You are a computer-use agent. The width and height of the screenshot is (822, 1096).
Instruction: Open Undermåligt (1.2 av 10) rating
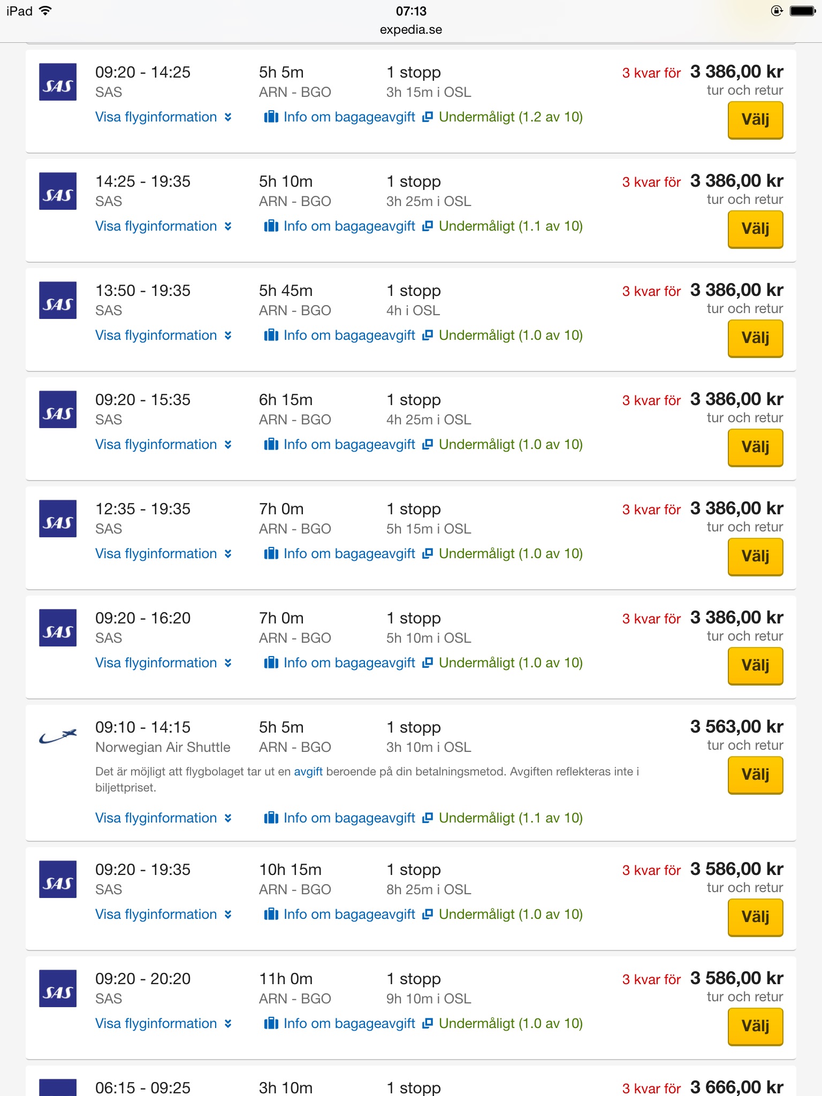(511, 117)
